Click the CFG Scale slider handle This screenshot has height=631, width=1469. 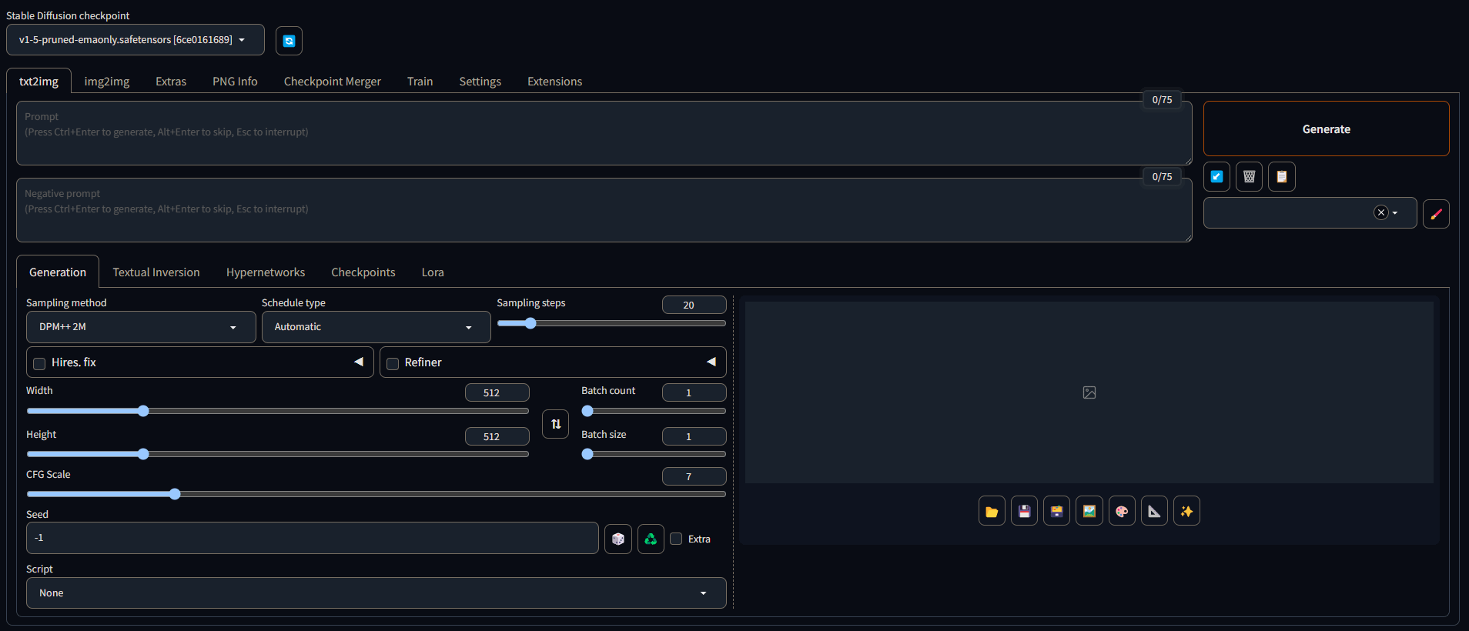point(175,494)
